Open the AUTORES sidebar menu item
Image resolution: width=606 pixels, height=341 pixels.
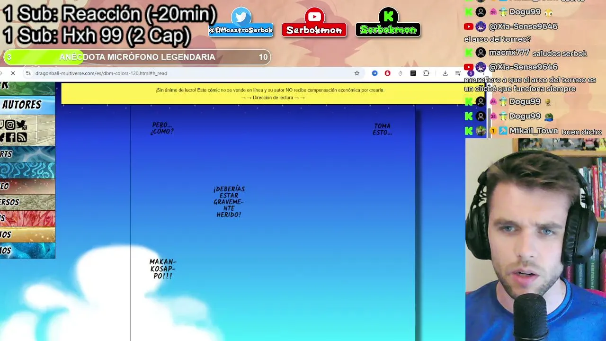[27, 105]
